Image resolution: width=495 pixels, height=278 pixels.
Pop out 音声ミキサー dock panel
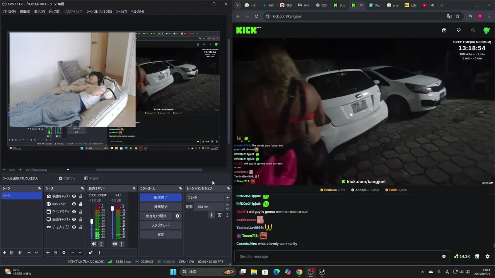[135, 188]
